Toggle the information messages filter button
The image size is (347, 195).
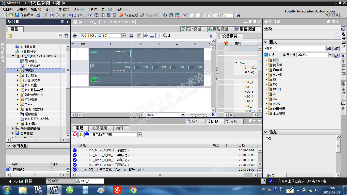[x=87, y=135]
